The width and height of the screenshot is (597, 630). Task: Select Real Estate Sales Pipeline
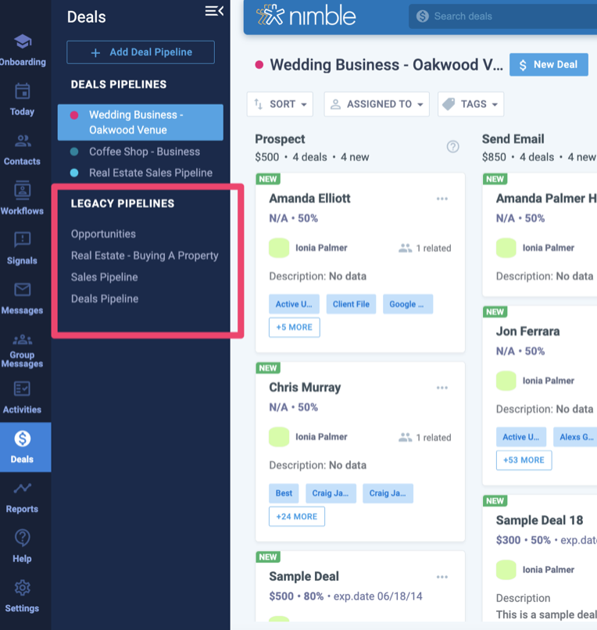point(150,173)
